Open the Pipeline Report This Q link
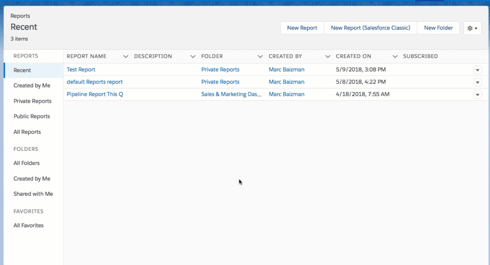 click(95, 95)
